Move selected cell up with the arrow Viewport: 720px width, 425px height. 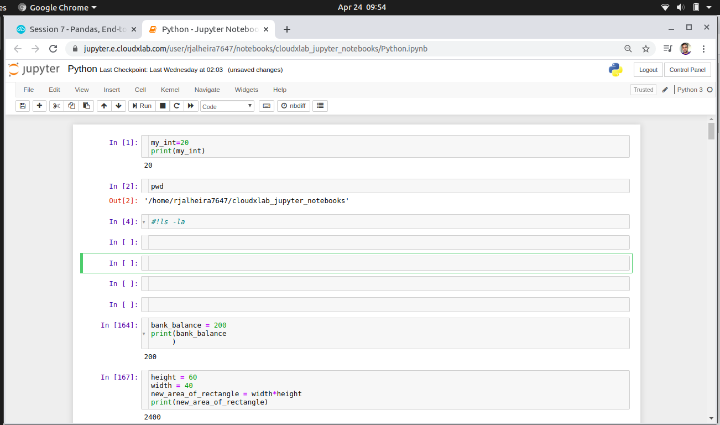pos(104,106)
